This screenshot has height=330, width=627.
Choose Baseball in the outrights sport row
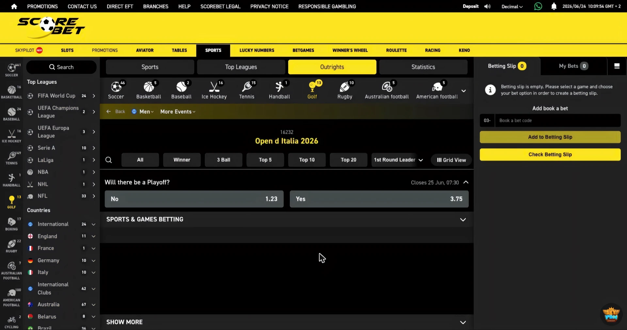pos(181,90)
